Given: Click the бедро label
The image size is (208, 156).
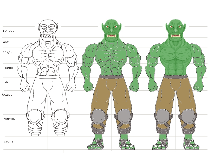Looking at the screenshot, I should [7, 95].
